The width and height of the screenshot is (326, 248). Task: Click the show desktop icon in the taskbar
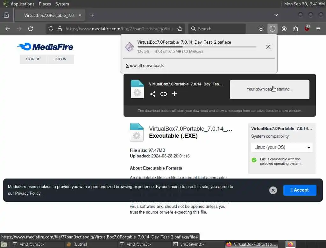tap(4, 244)
